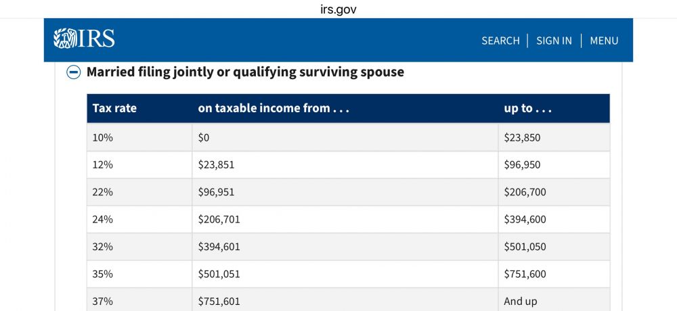Viewport: 677px width, 311px height.
Task: Click the 'up to' column header
Action: point(527,108)
